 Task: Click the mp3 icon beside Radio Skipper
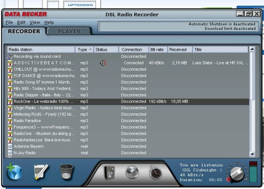click(10, 95)
